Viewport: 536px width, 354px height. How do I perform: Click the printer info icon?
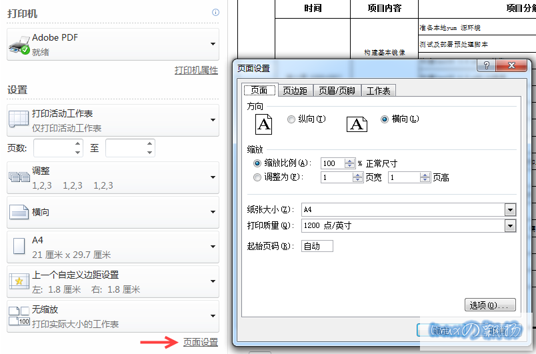(x=215, y=13)
